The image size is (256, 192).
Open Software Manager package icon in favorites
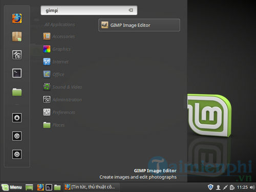pos(17,36)
